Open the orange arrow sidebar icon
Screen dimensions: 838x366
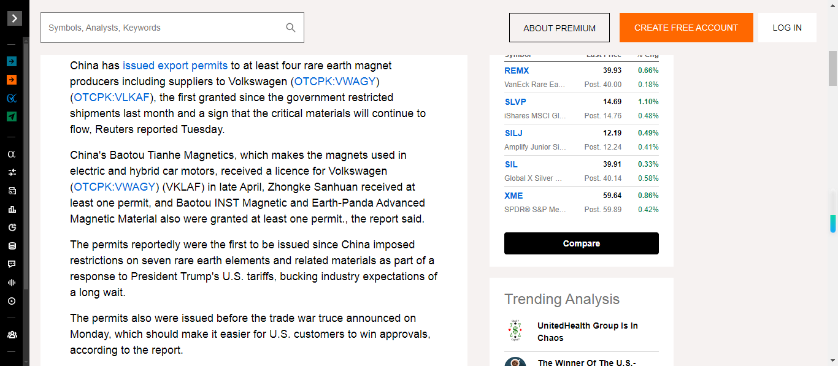12,80
